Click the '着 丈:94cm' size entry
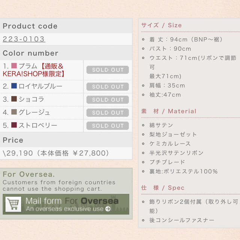 point(186,39)
